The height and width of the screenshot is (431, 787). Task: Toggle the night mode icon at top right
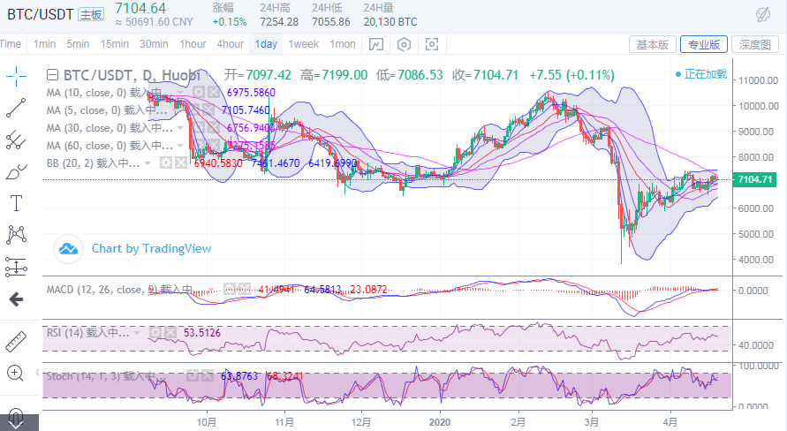point(763,14)
